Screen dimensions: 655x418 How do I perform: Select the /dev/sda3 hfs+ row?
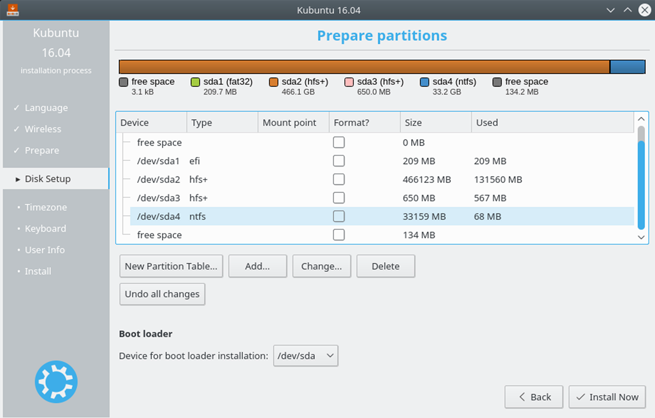click(x=382, y=198)
